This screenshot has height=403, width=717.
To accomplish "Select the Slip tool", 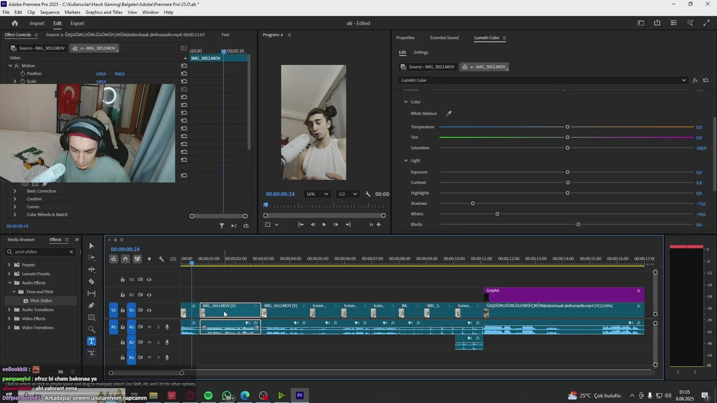I will [x=91, y=293].
